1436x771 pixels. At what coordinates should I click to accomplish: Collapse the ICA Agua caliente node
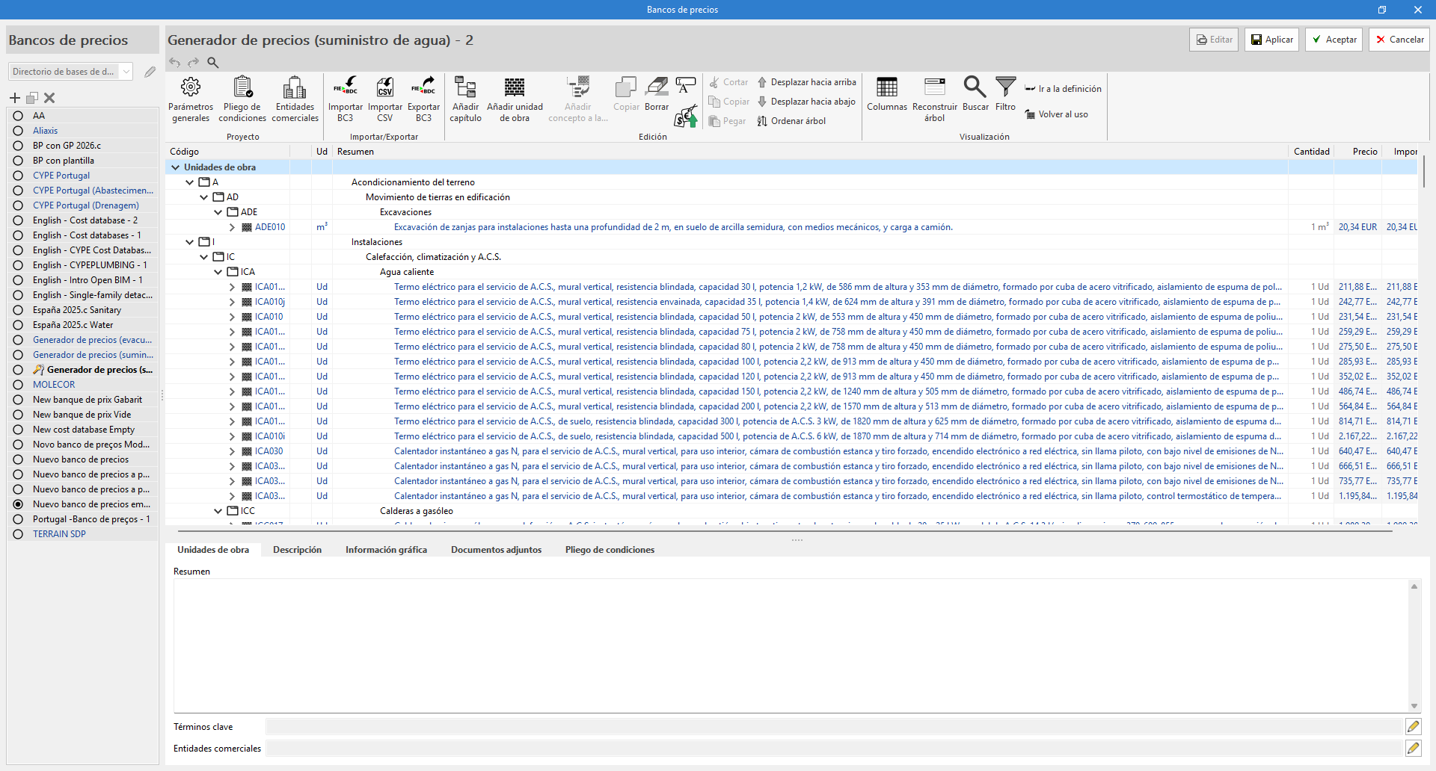pyautogui.click(x=218, y=272)
